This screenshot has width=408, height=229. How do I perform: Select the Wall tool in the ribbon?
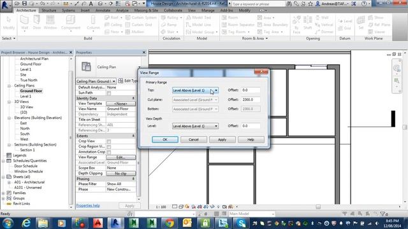24,23
